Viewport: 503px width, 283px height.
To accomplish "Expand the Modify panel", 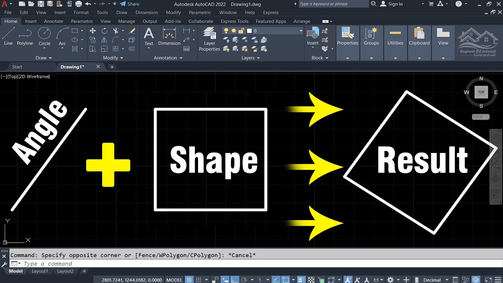I will (x=113, y=58).
